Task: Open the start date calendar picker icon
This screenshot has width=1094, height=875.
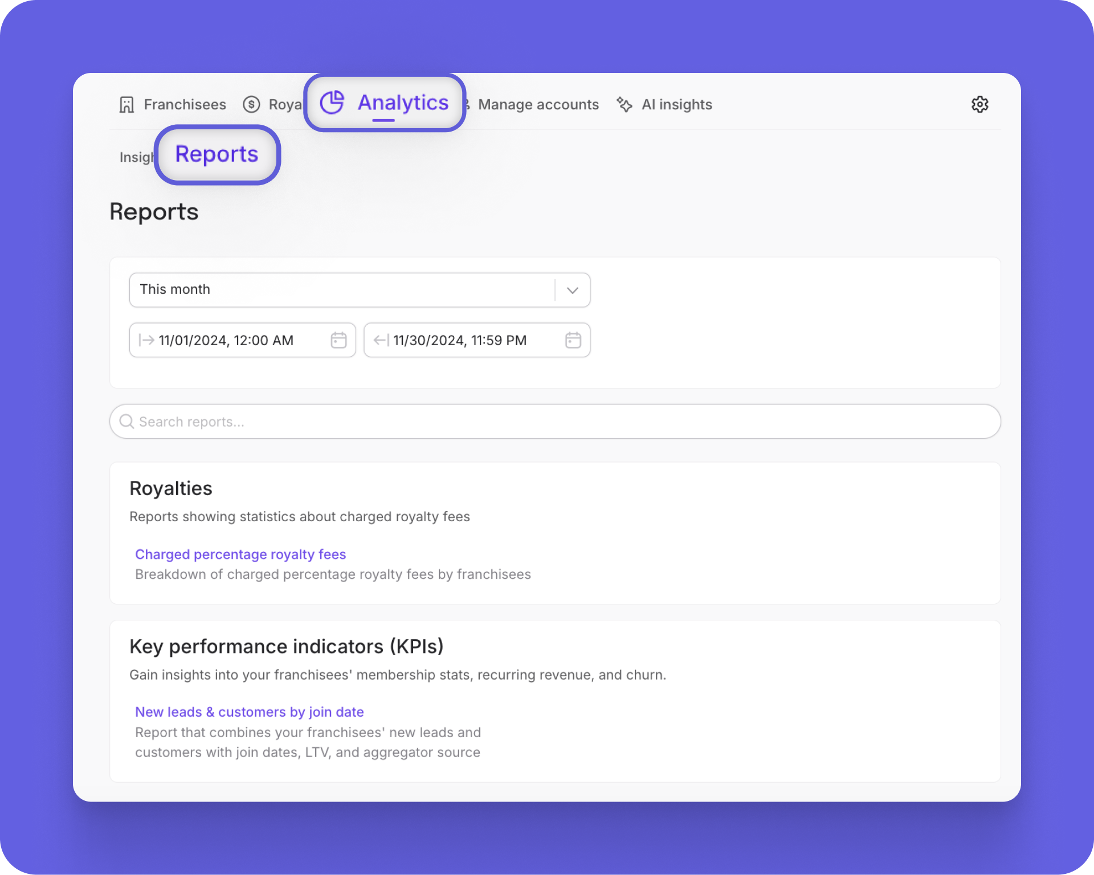Action: pos(338,340)
